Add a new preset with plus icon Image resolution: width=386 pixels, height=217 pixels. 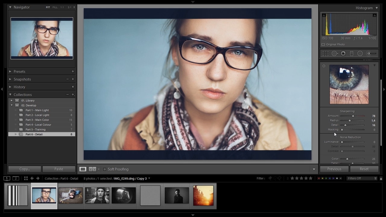pyautogui.click(x=73, y=71)
